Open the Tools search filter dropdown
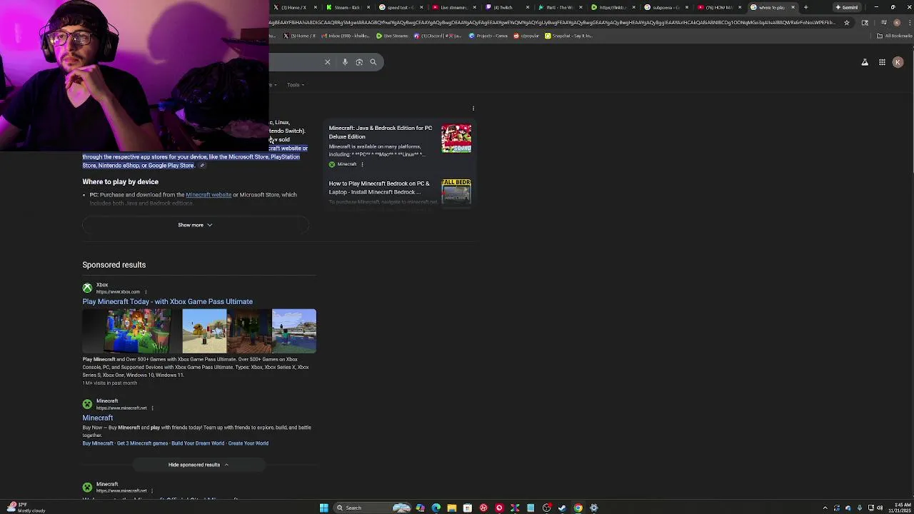 click(x=296, y=85)
